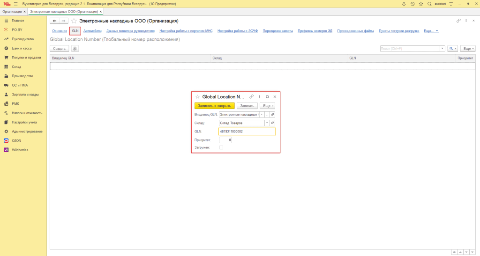Maximize the GLN dialog
This screenshot has width=480, height=256.
pyautogui.click(x=267, y=96)
